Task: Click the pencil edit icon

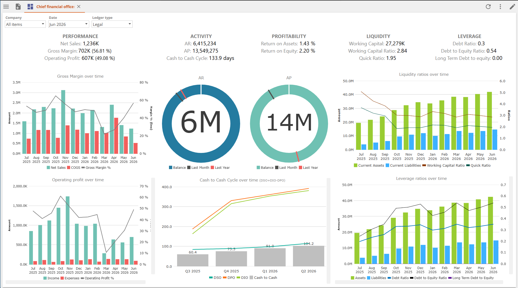Action: point(512,7)
